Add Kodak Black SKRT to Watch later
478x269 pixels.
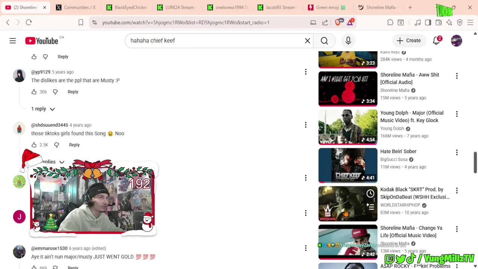(370, 194)
